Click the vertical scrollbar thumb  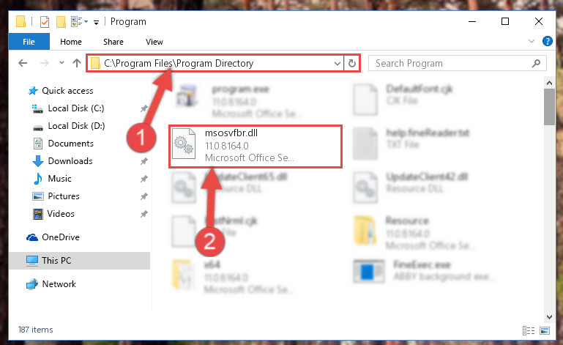(x=549, y=106)
